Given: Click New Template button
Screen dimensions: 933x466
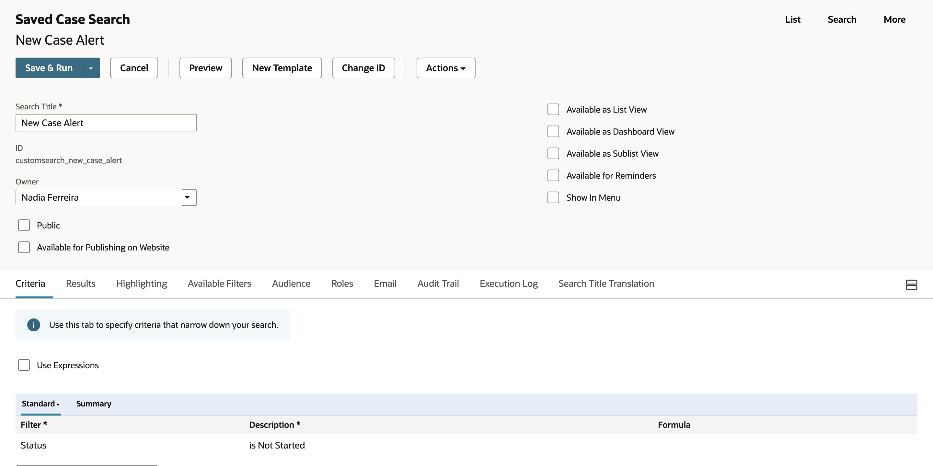Looking at the screenshot, I should point(282,68).
